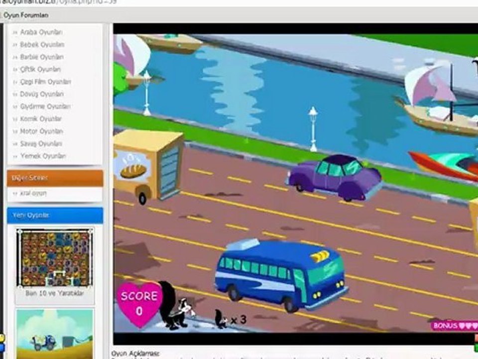Click the street lamp near left edge

[147, 93]
